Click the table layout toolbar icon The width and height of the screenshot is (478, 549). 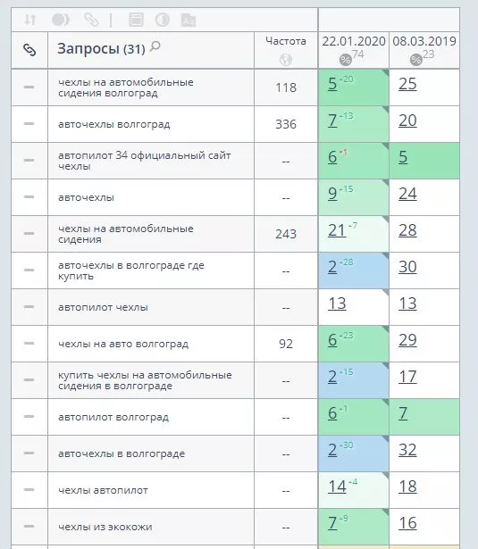[x=136, y=20]
